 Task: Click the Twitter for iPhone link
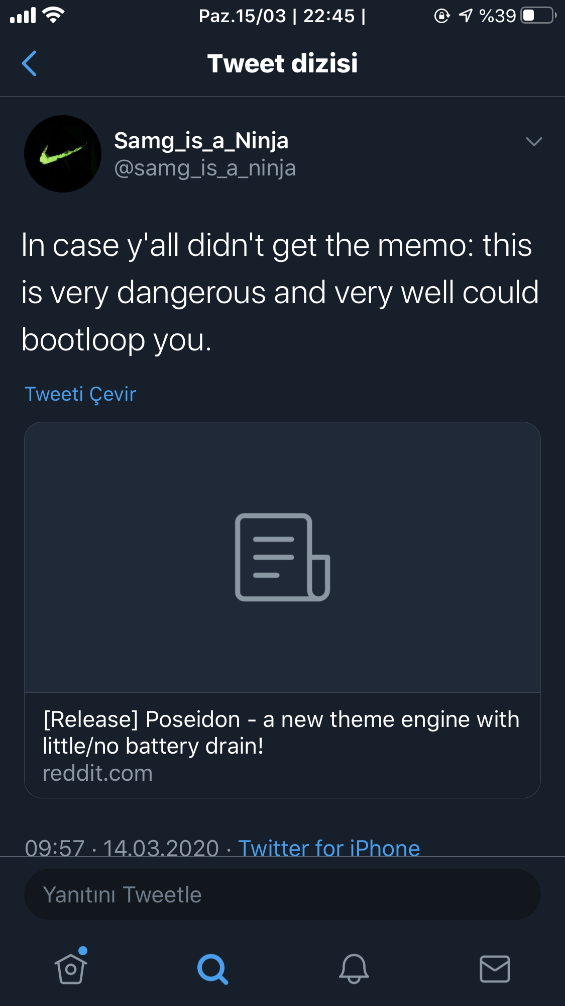(329, 848)
